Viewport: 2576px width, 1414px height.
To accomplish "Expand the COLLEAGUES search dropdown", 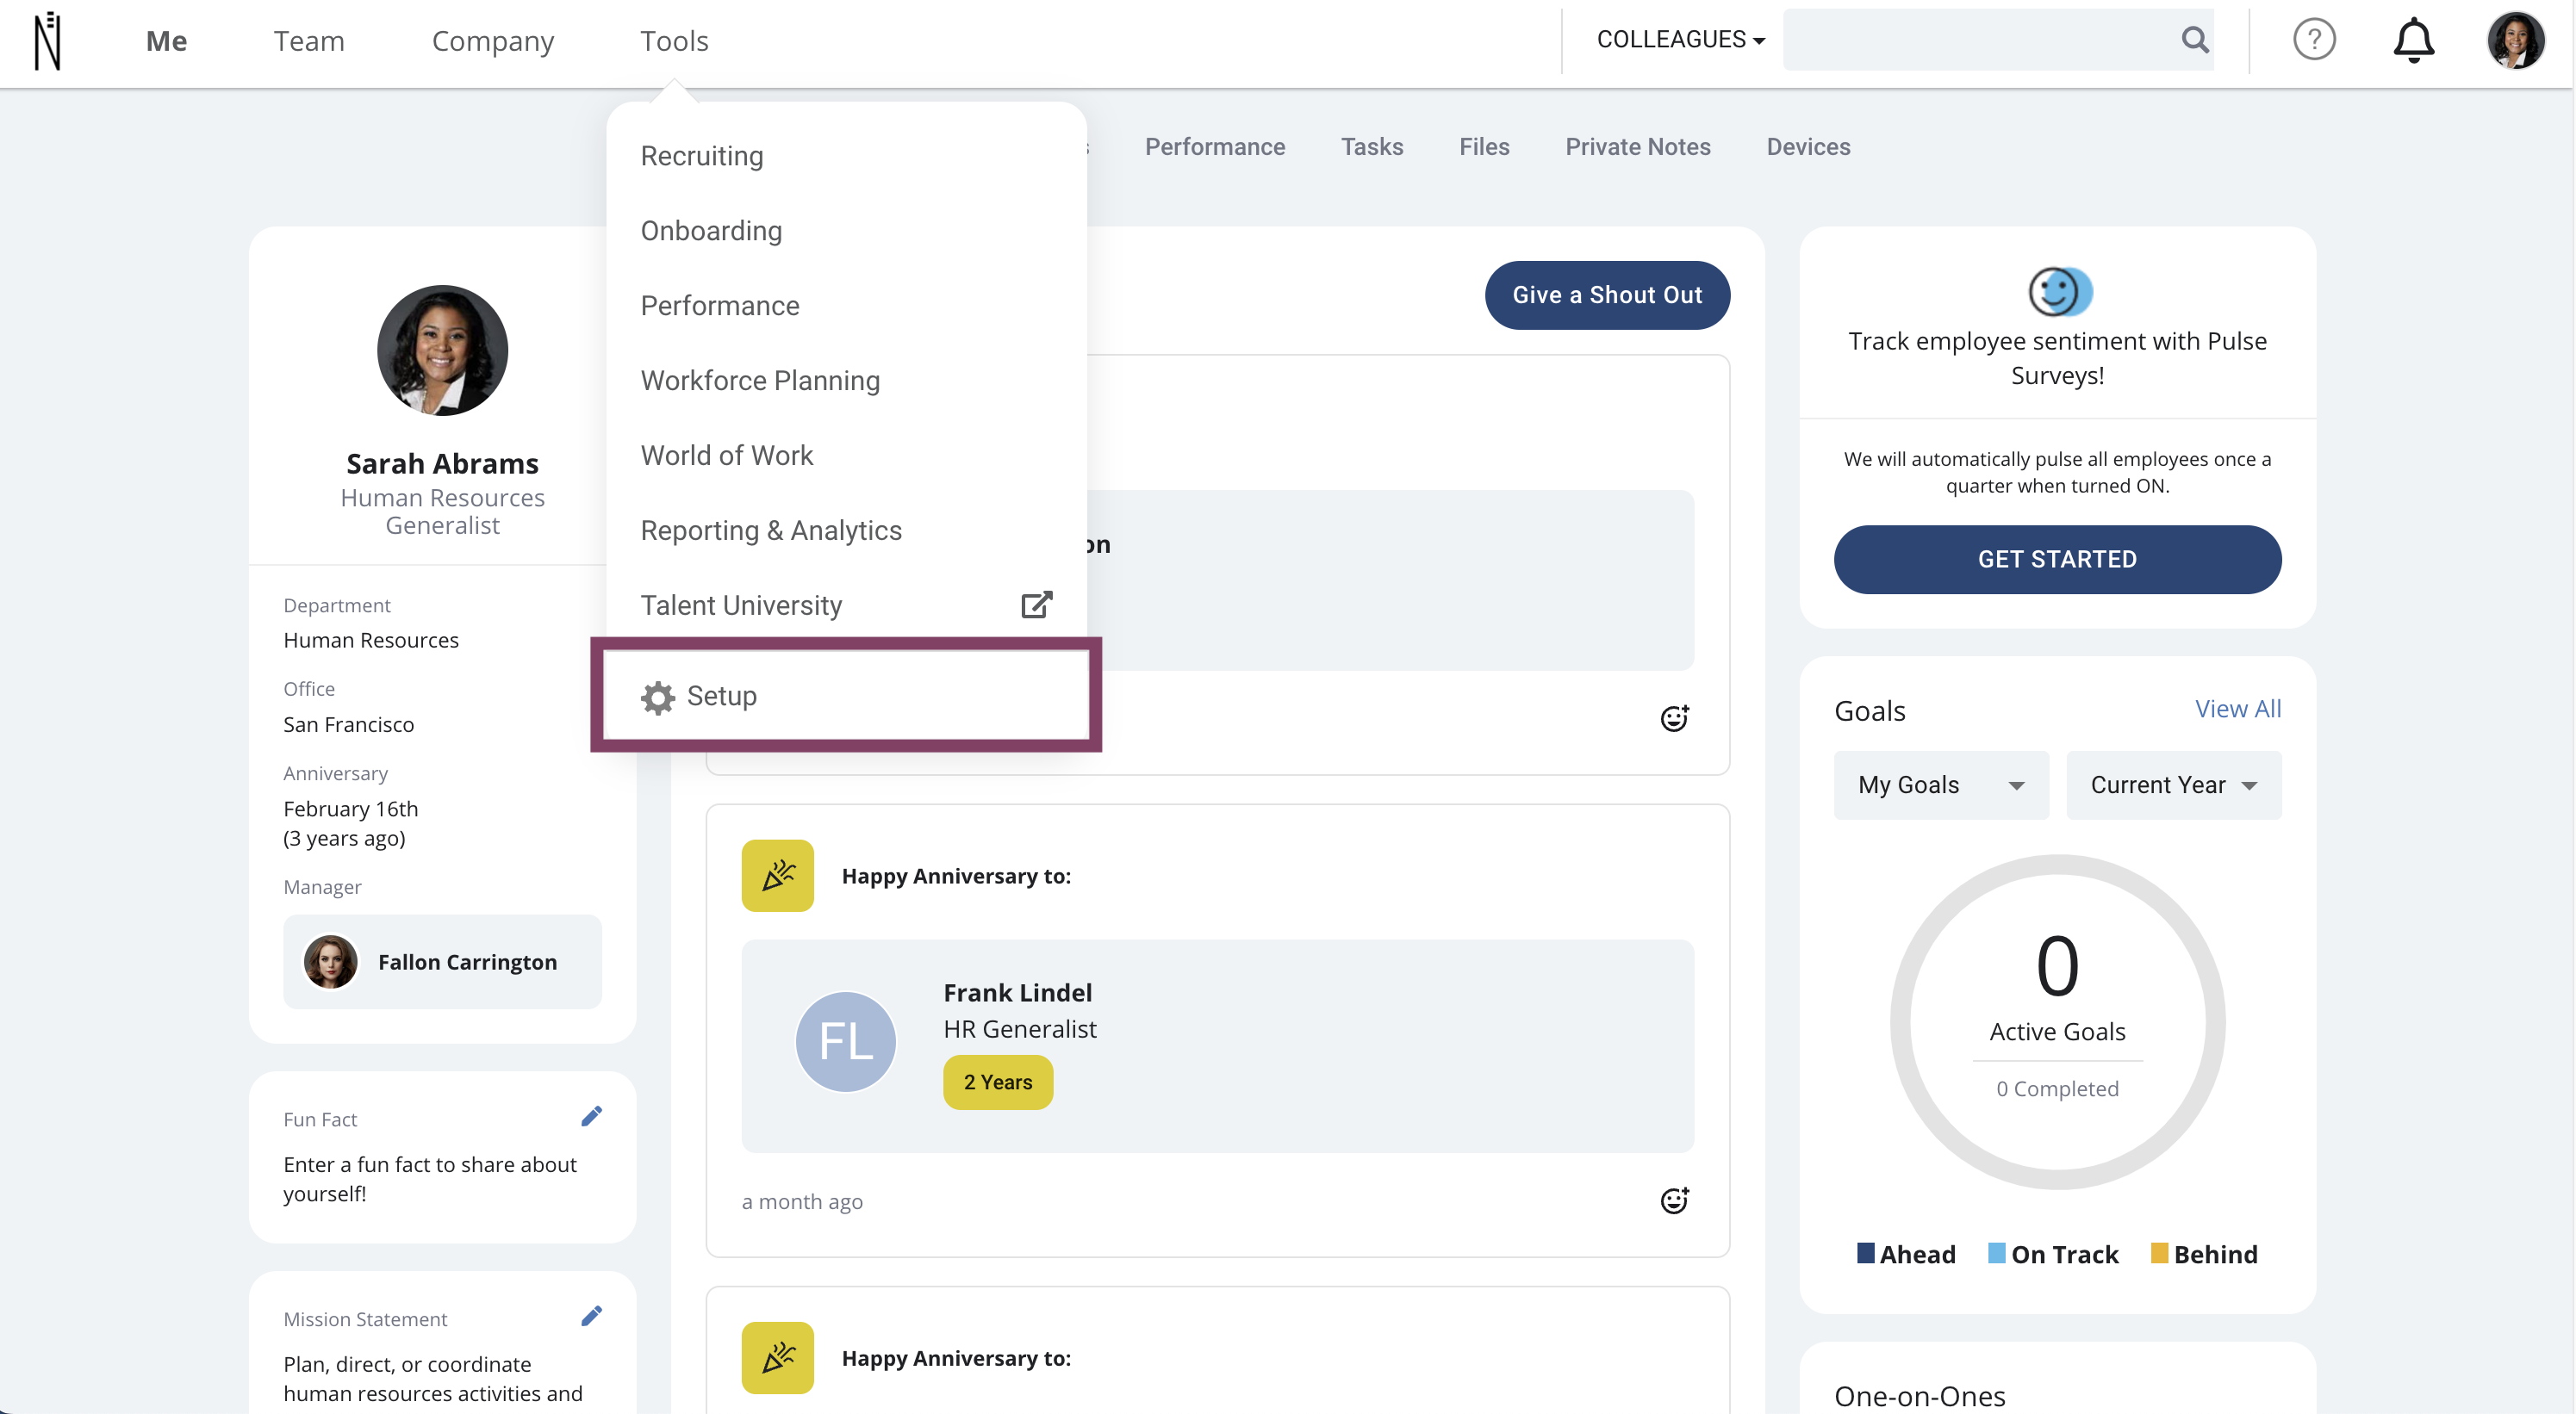I will coord(1680,40).
